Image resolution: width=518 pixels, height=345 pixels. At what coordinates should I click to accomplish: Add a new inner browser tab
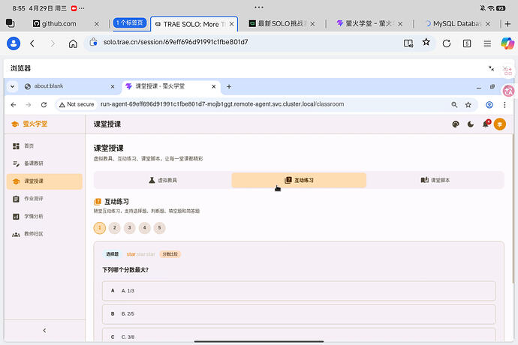[229, 86]
